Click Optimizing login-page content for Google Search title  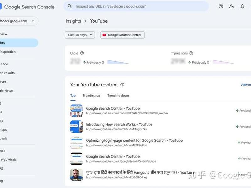(x=134, y=140)
